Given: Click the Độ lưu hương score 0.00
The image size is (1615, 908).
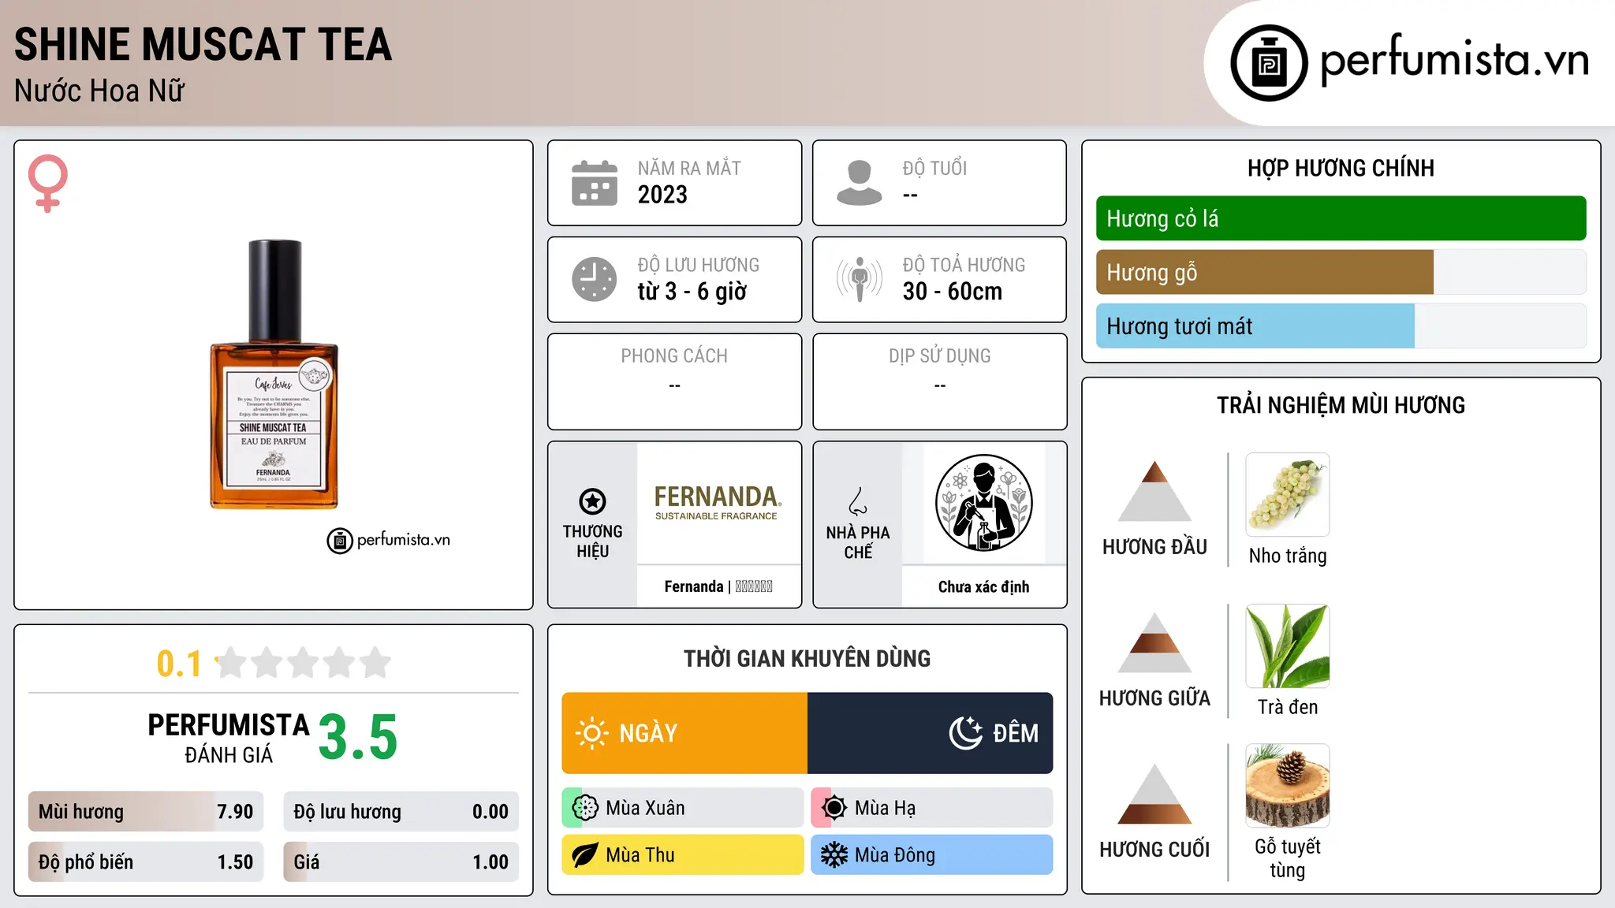Looking at the screenshot, I should click(490, 812).
